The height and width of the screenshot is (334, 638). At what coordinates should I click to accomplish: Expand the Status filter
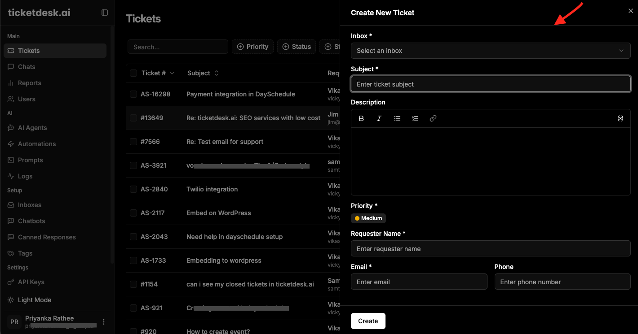coord(297,47)
